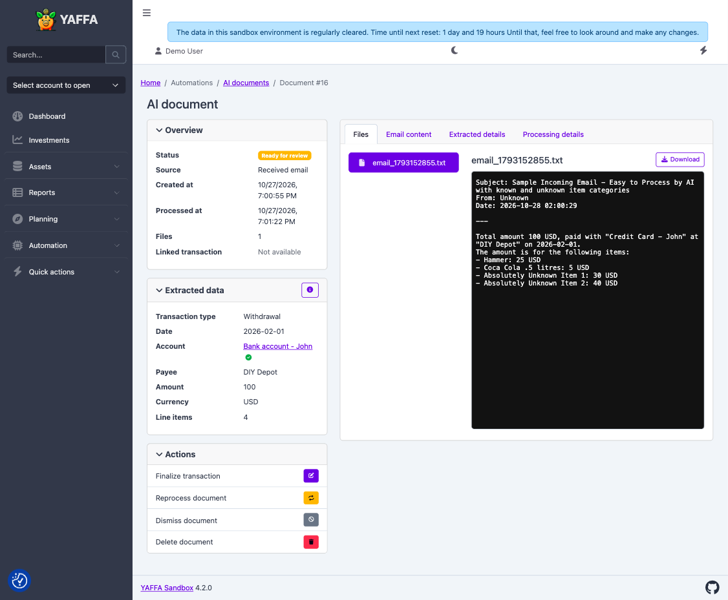Open the GitHub icon in the footer
The height and width of the screenshot is (600, 728).
(x=712, y=588)
